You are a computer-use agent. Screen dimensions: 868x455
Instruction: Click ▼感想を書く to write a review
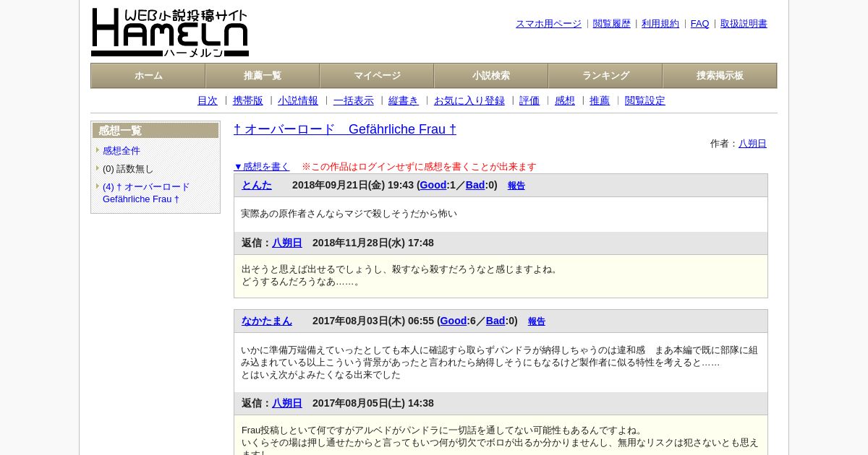262,167
